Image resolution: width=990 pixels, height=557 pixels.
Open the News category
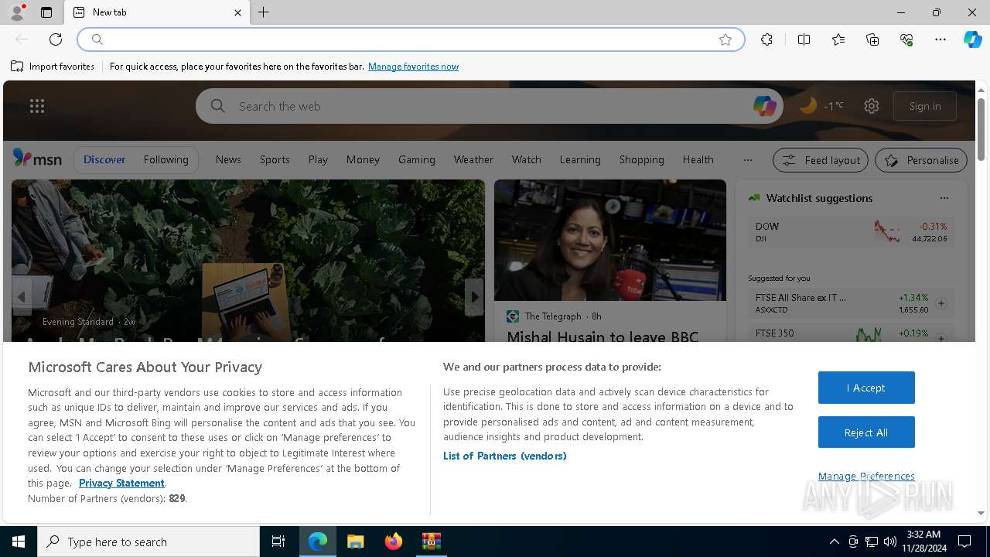click(228, 159)
